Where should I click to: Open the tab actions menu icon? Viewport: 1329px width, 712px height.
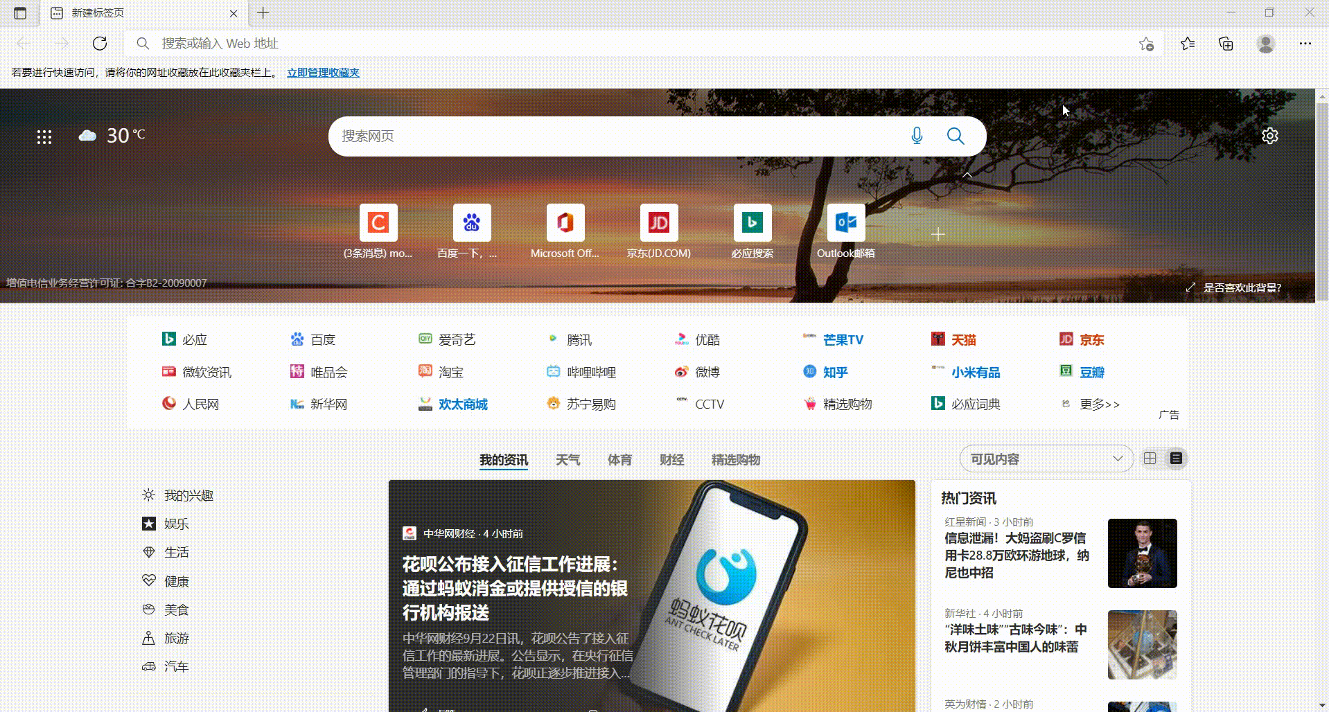pyautogui.click(x=20, y=13)
